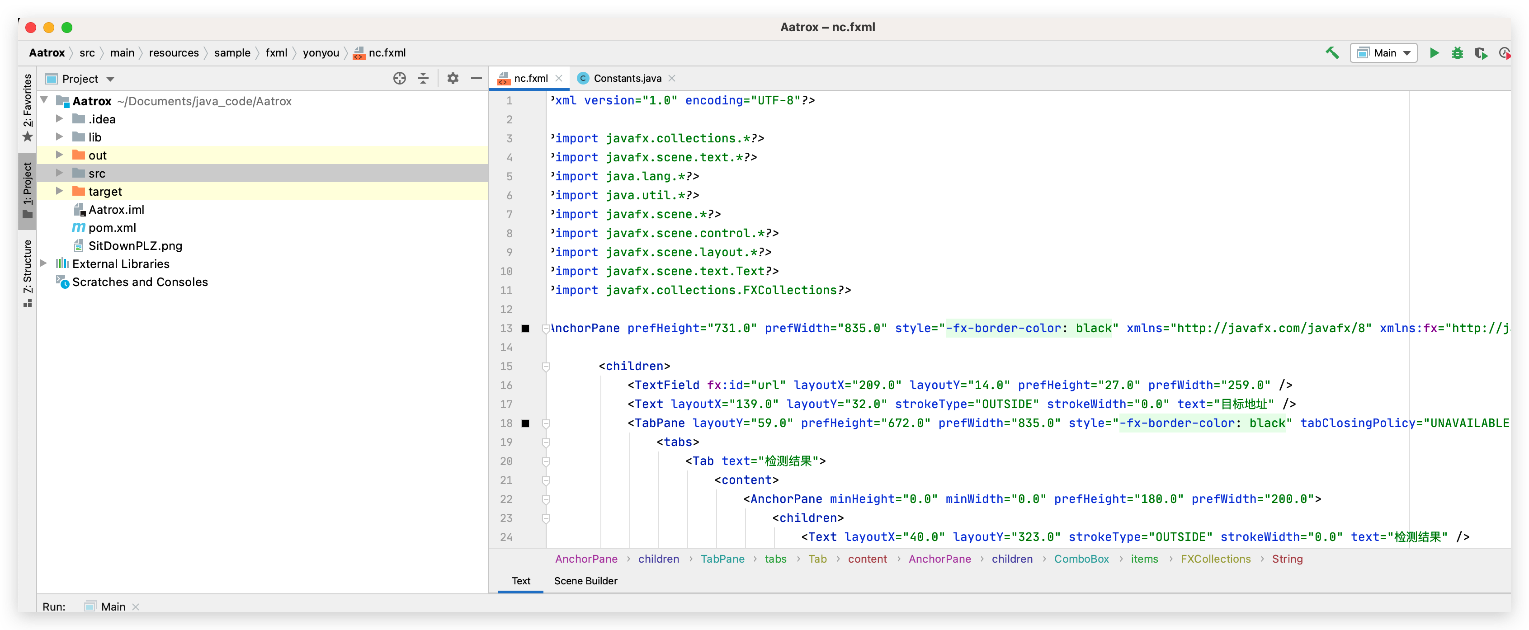Open the Main run configuration dropdown
Image resolution: width=1529 pixels, height=630 pixels.
(1384, 53)
